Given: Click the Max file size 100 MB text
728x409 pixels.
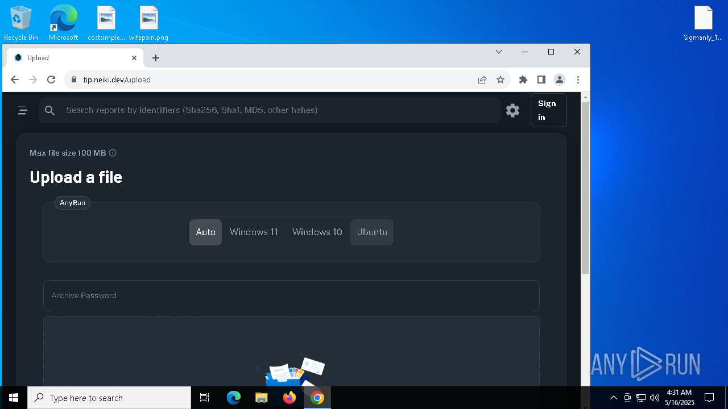Looking at the screenshot, I should pos(68,153).
